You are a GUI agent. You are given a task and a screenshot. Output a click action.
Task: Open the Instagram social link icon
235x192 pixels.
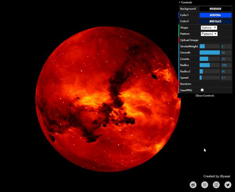pos(216,185)
